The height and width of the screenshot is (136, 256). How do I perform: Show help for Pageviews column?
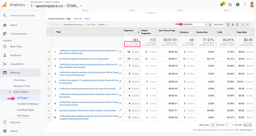[x=126, y=33]
